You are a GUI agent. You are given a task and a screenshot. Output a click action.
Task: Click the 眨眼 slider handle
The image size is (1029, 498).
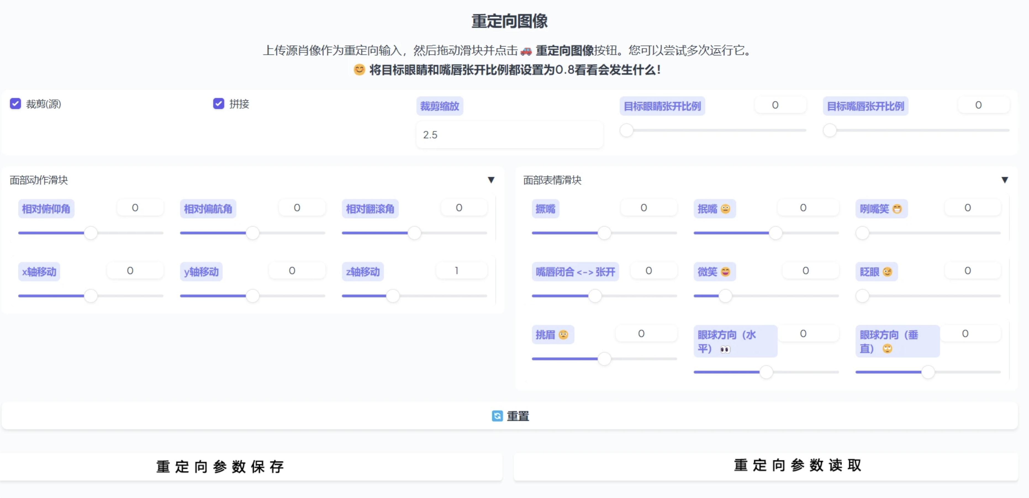862,296
